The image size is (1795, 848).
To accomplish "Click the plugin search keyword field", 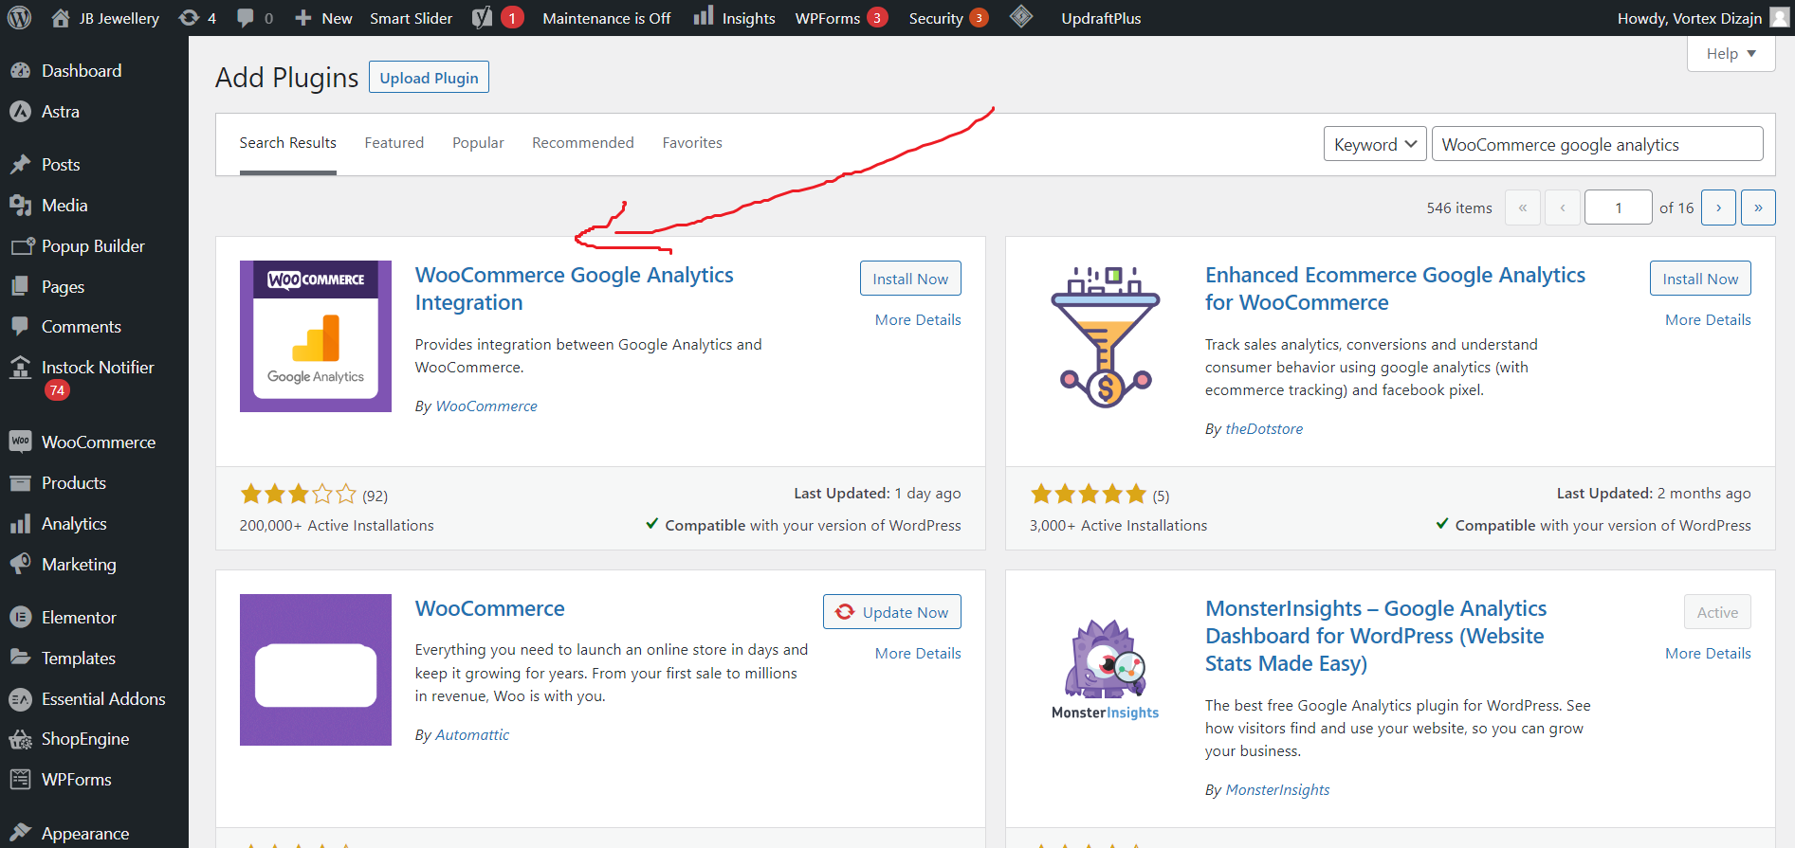I will click(1597, 144).
